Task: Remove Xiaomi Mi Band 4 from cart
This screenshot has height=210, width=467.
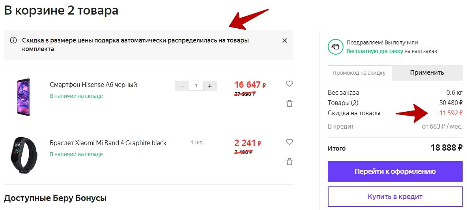Action: pyautogui.click(x=290, y=162)
